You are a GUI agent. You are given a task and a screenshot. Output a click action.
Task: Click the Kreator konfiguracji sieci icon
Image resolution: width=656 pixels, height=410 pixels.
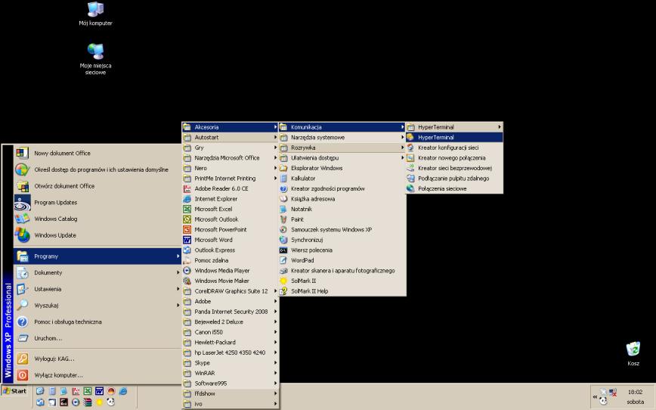tap(410, 148)
